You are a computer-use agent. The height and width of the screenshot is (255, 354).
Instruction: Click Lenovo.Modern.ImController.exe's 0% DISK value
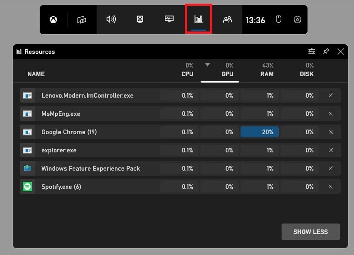coord(309,95)
